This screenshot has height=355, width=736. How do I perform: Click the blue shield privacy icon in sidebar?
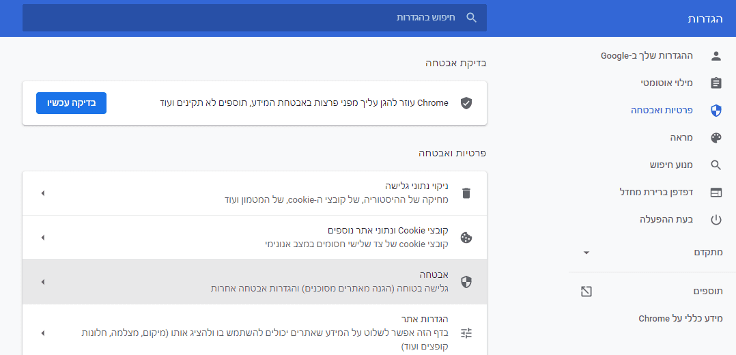click(716, 110)
